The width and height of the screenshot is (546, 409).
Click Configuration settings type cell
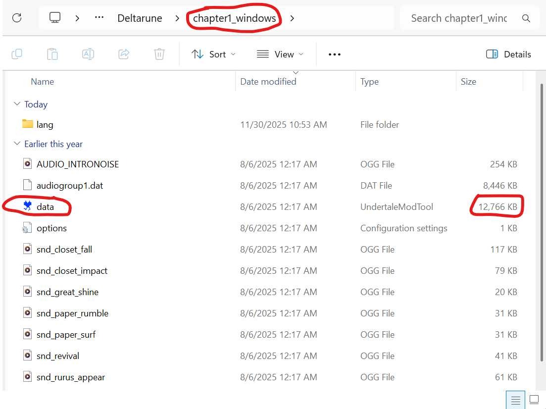pyautogui.click(x=404, y=228)
